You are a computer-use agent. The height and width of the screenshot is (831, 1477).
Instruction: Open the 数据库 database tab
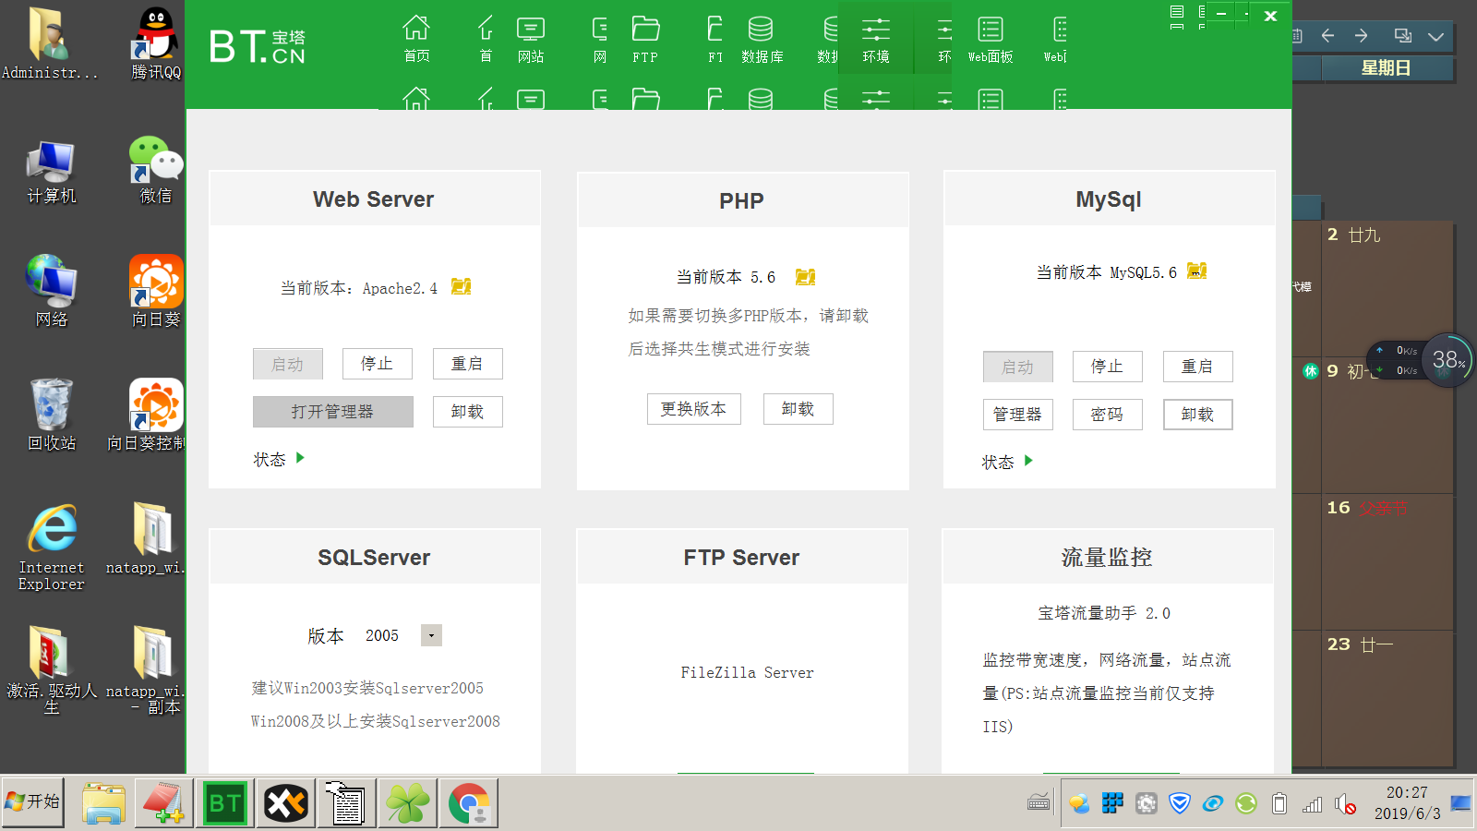click(762, 40)
